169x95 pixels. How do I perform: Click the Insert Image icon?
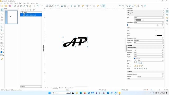click(x=62, y=6)
